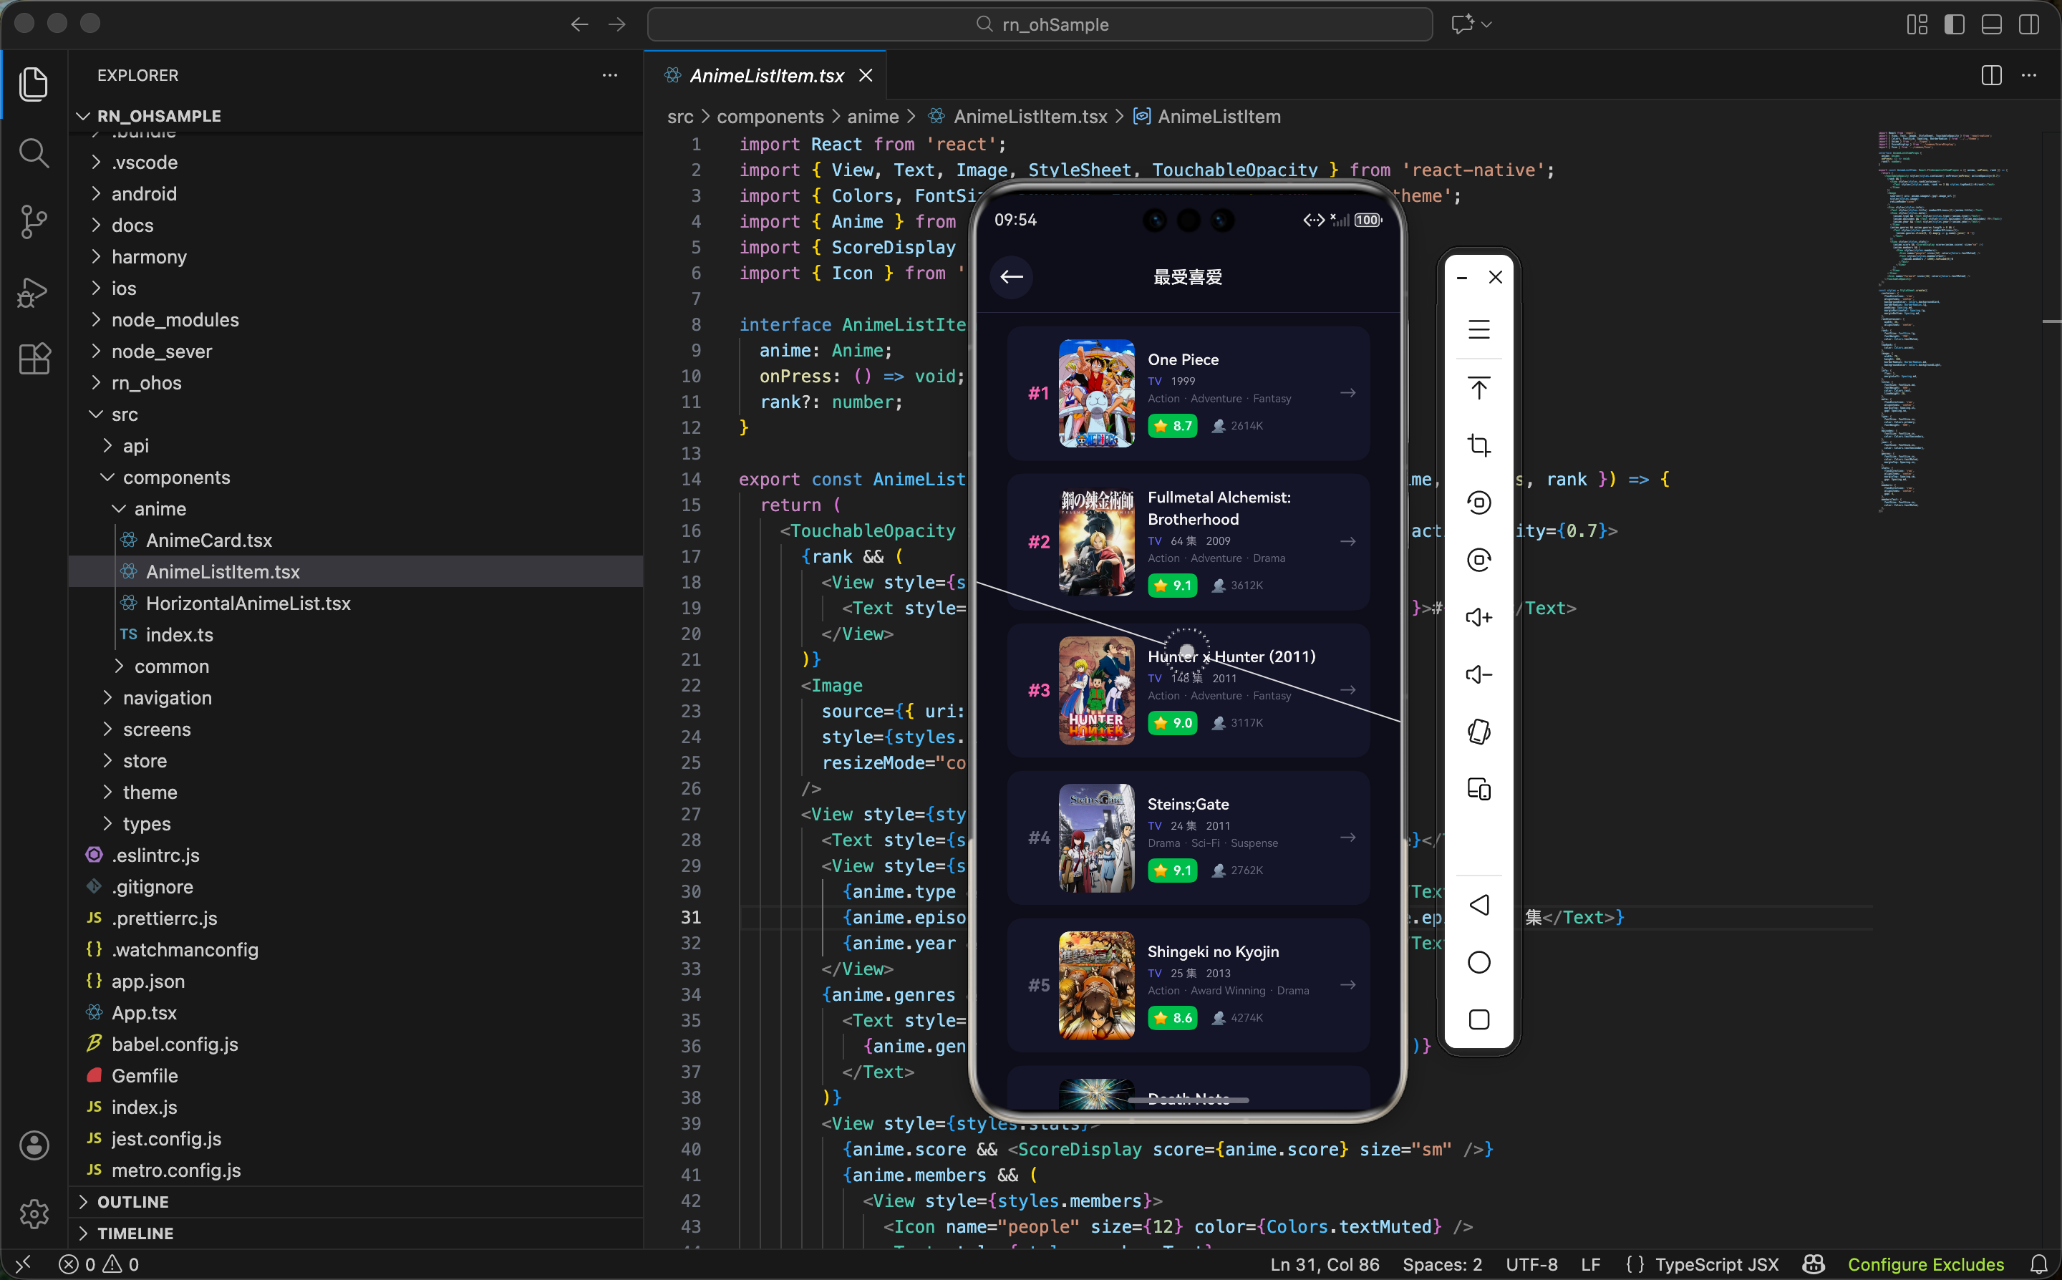
Task: Open the One Piece cover thumbnail
Action: tap(1095, 393)
